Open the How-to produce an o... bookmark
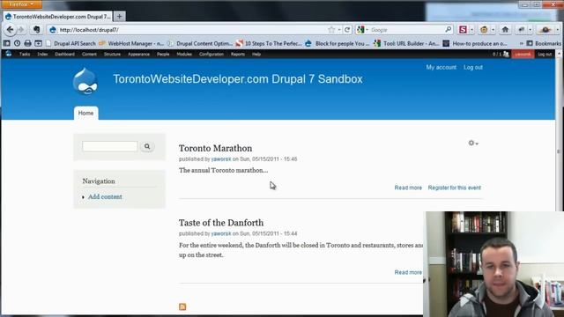This screenshot has height=317, width=564. [x=475, y=43]
